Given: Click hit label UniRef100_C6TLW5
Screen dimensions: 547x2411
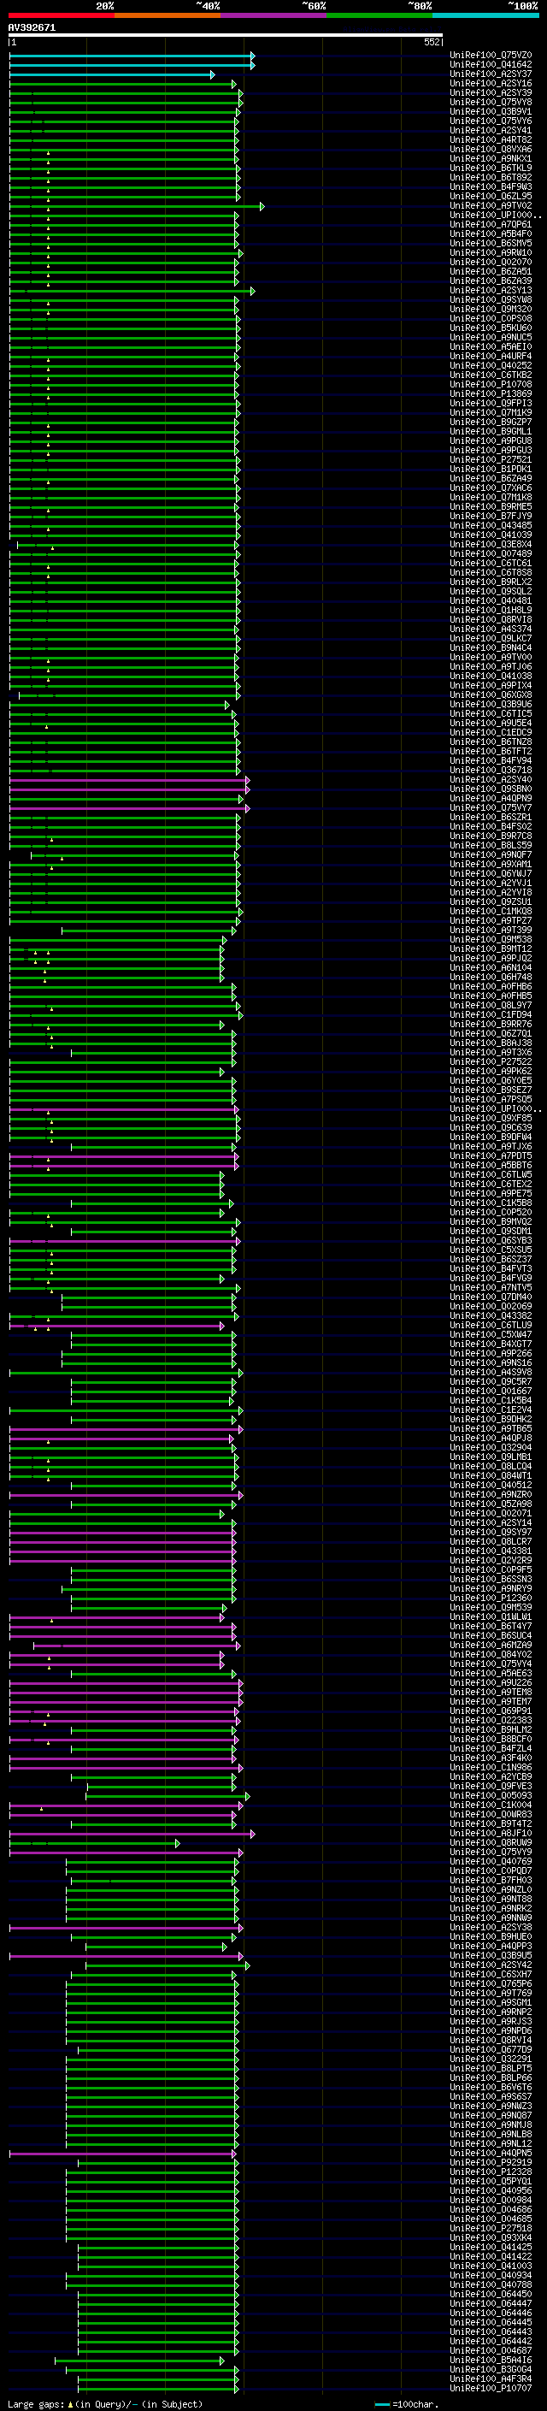Looking at the screenshot, I should (x=491, y=1174).
